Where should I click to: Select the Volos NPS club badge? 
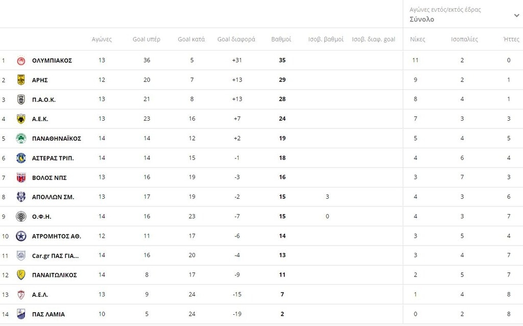(21, 177)
